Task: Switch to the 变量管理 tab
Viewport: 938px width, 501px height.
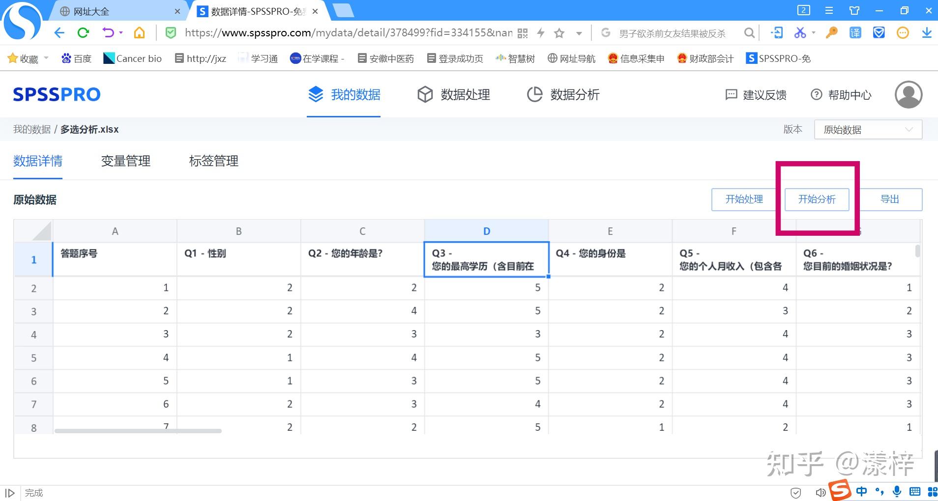Action: click(x=126, y=161)
